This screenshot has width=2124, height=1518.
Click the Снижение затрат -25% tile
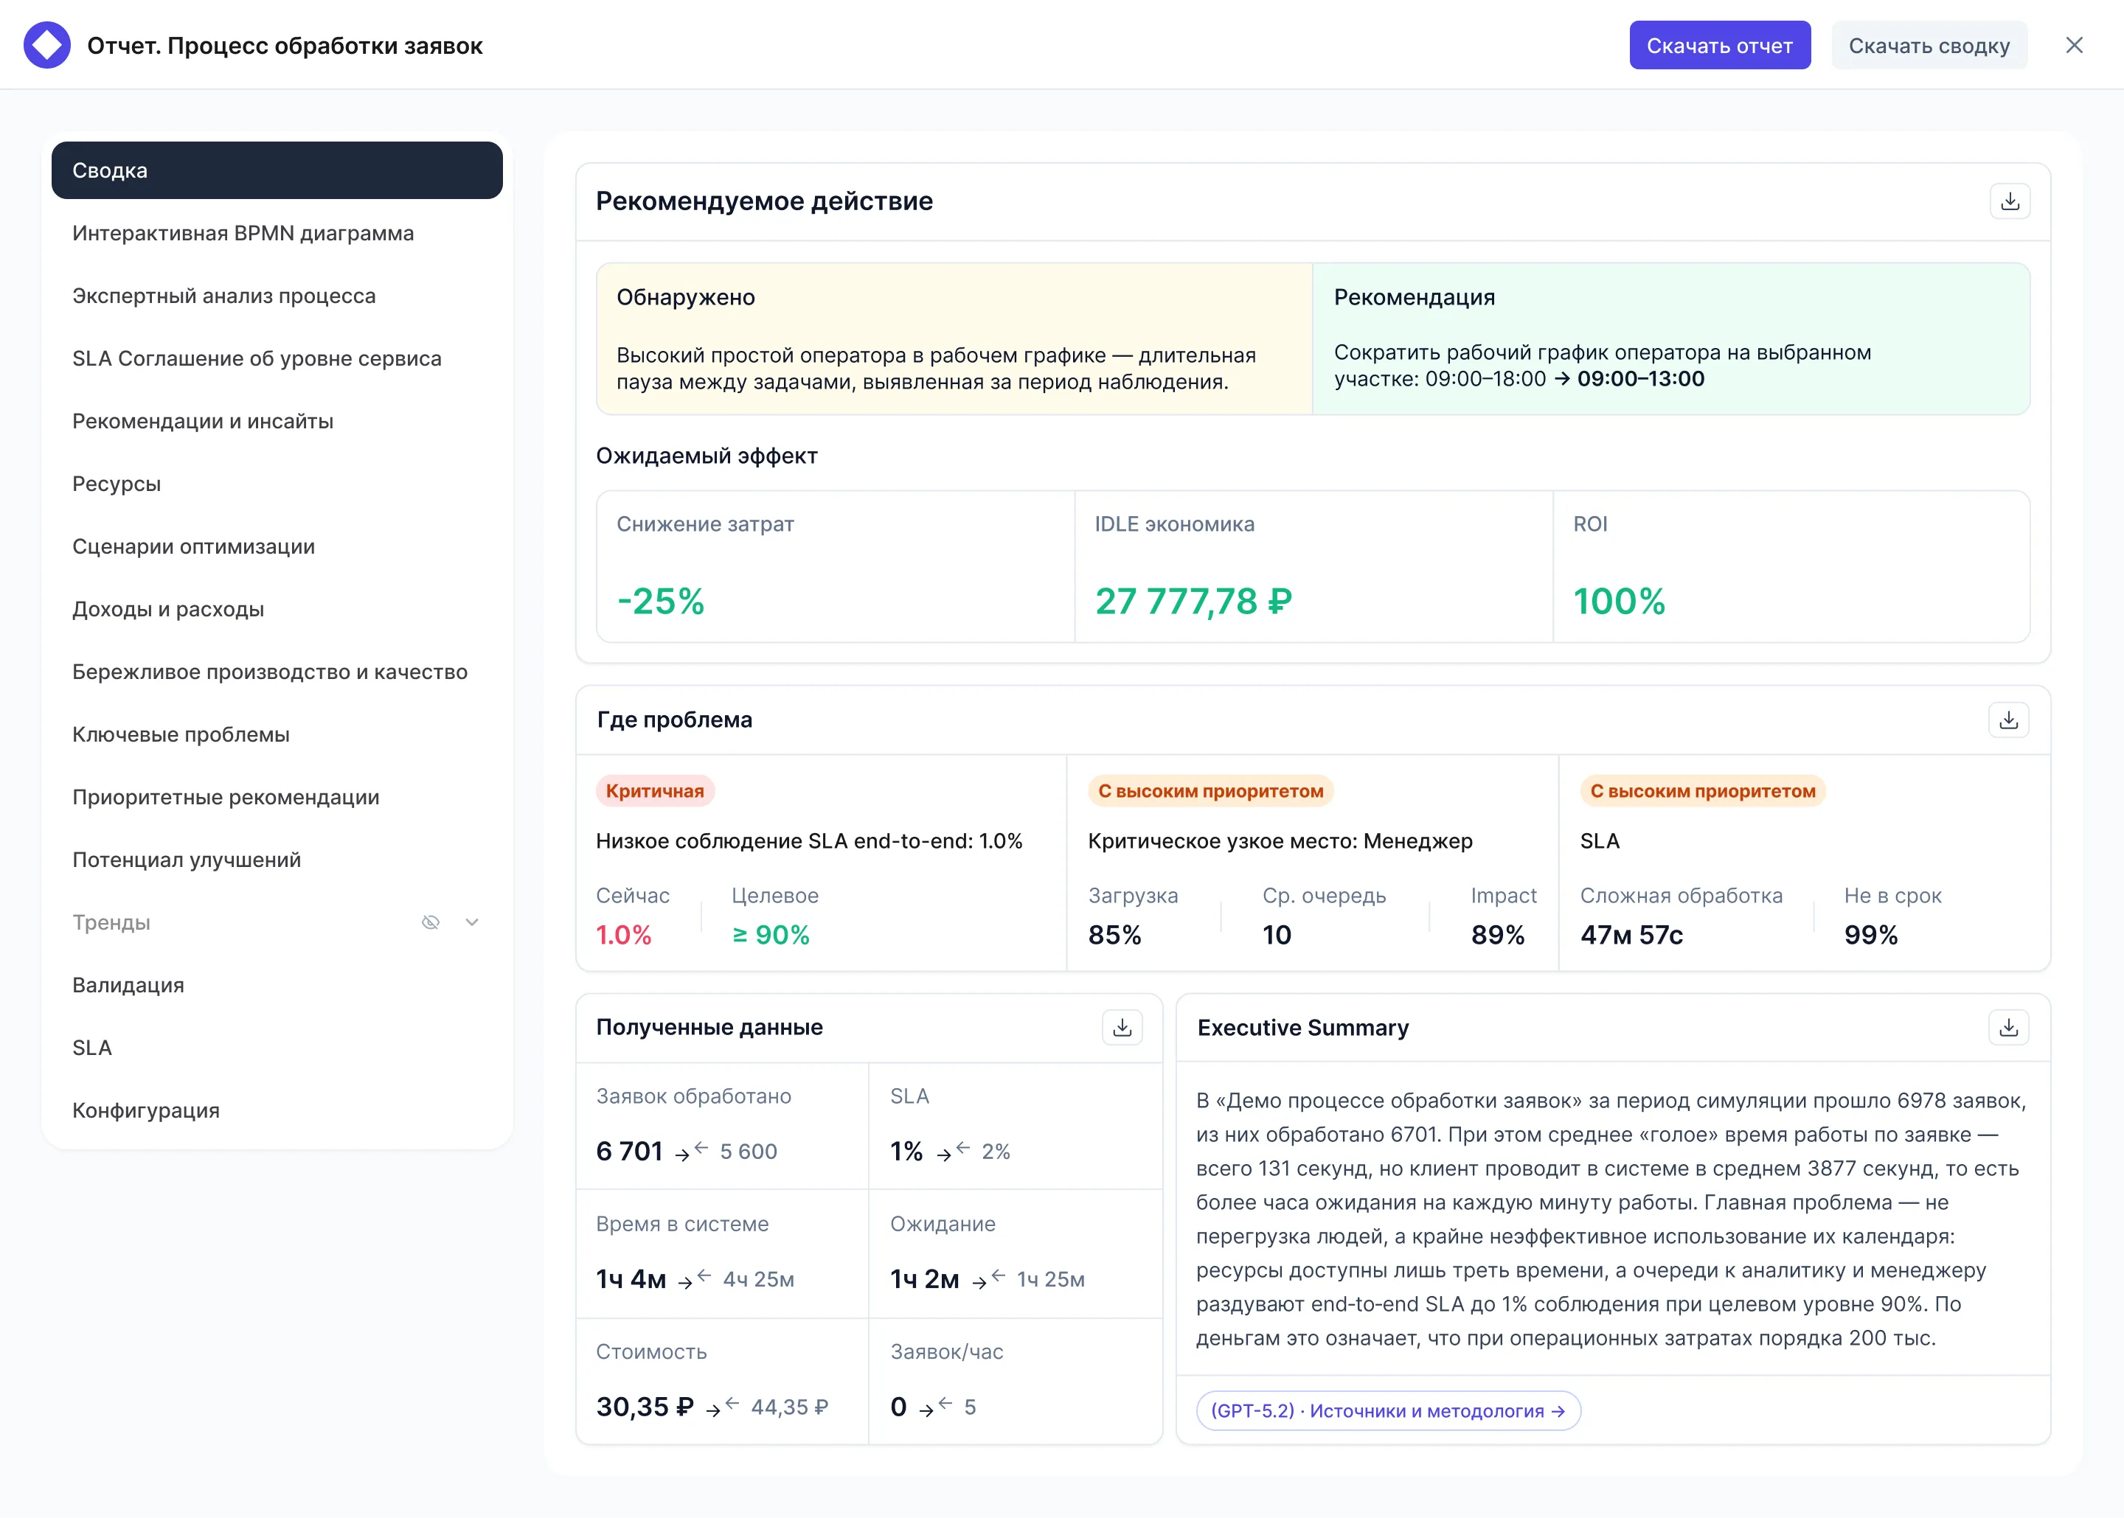click(835, 566)
